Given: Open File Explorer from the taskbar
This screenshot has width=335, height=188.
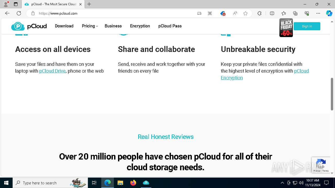Looking at the screenshot, I should (120, 183).
